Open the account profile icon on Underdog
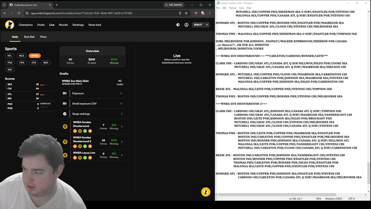371x209 pixels. (x=186, y=25)
